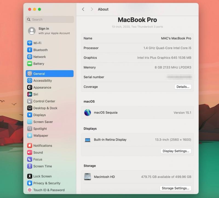Click 'Macintosh HD' label
Screen dimensions: 219x198
point(104,177)
